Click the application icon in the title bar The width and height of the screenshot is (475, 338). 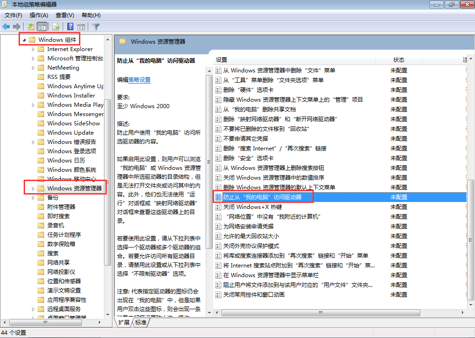4,4
